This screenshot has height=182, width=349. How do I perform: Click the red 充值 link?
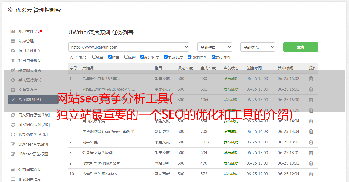39,31
